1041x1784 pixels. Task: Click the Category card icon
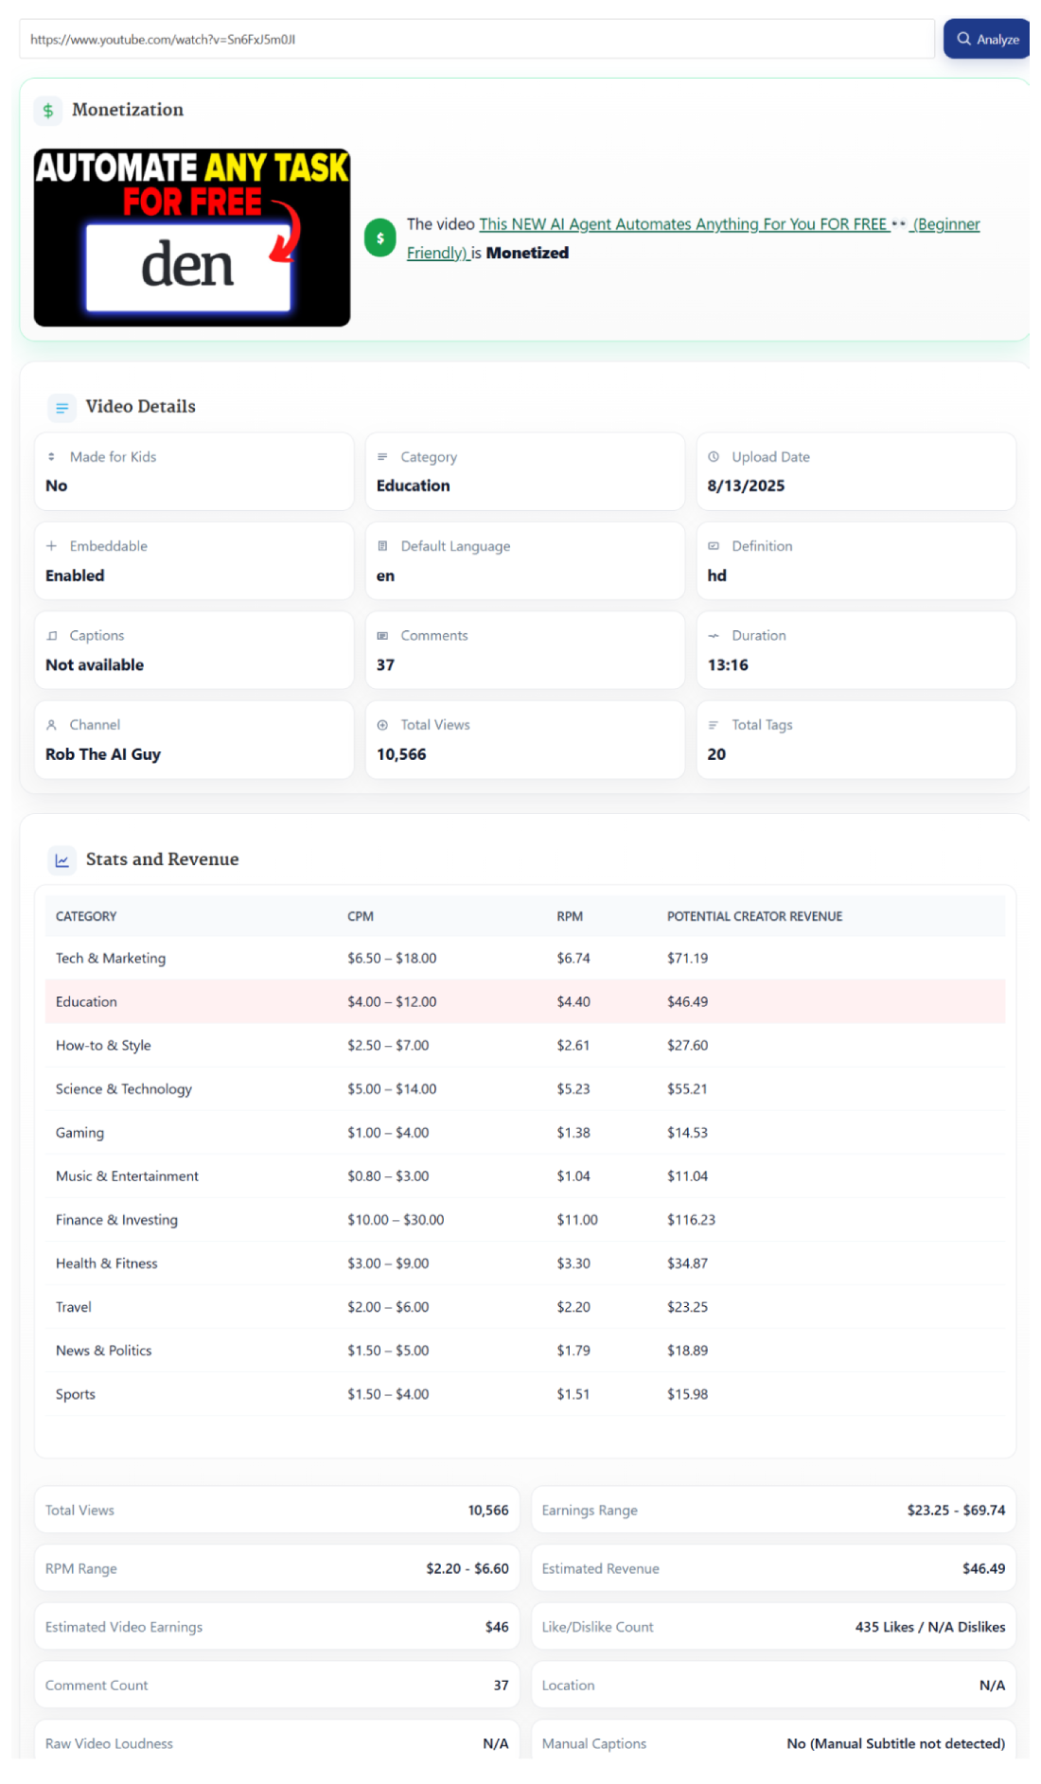point(382,457)
